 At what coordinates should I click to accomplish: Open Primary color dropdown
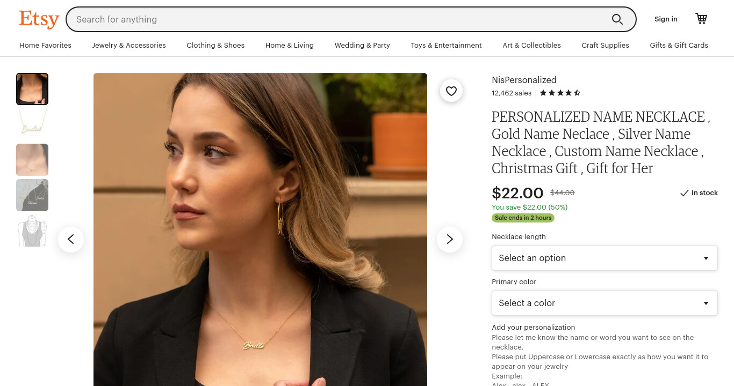click(x=605, y=303)
